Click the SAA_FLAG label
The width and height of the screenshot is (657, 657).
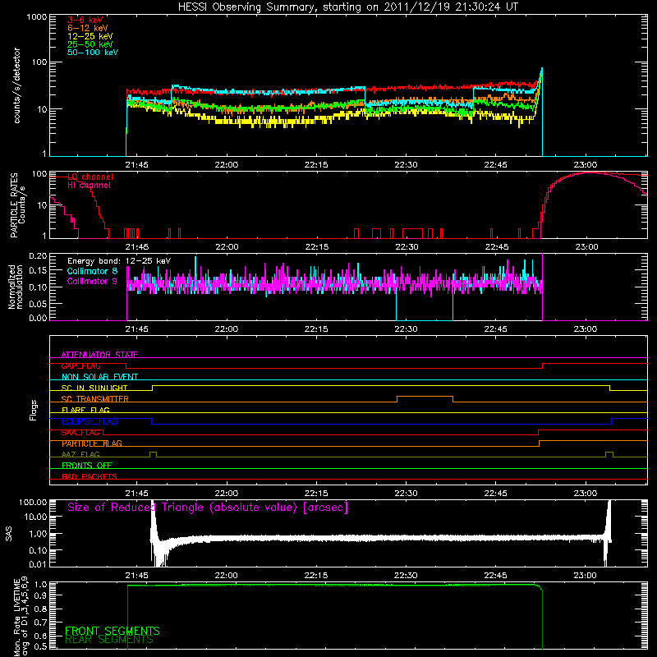point(80,433)
